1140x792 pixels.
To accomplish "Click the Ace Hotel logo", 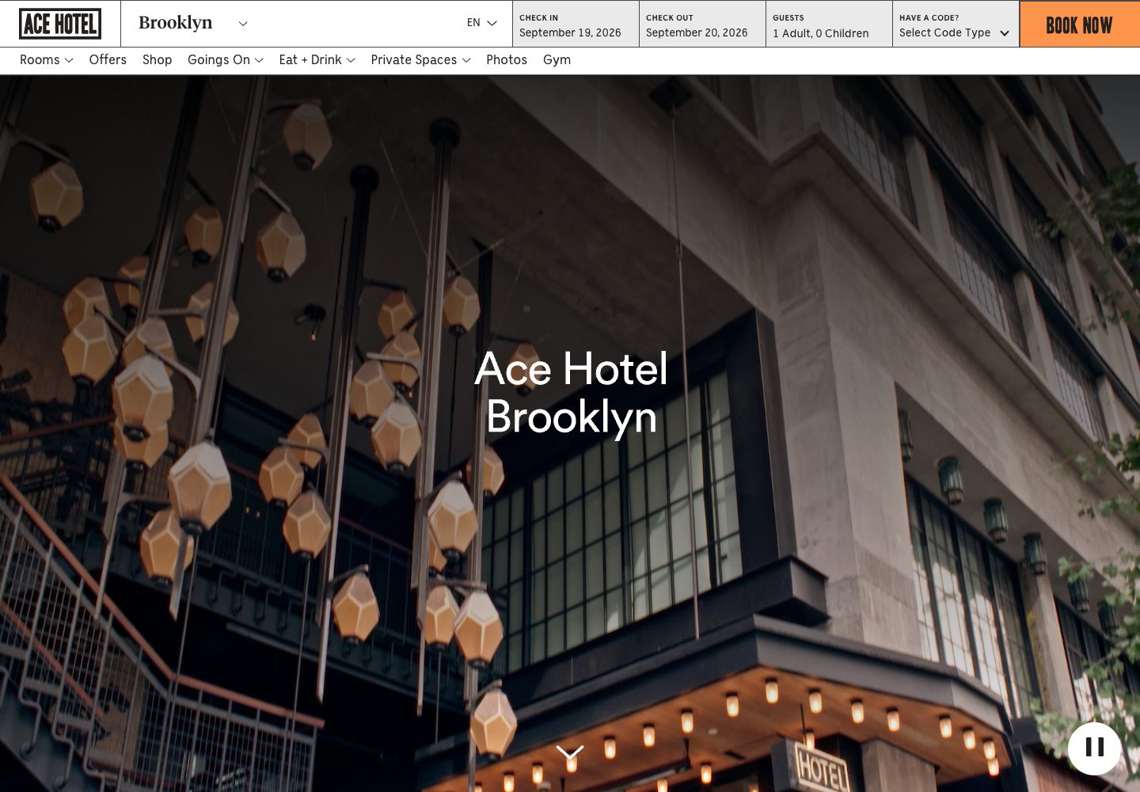I will [60, 24].
